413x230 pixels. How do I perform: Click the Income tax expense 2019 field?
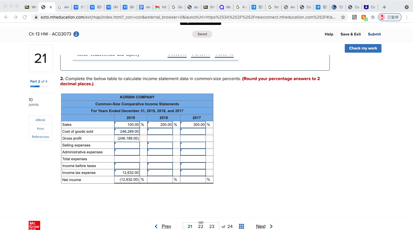127,173
